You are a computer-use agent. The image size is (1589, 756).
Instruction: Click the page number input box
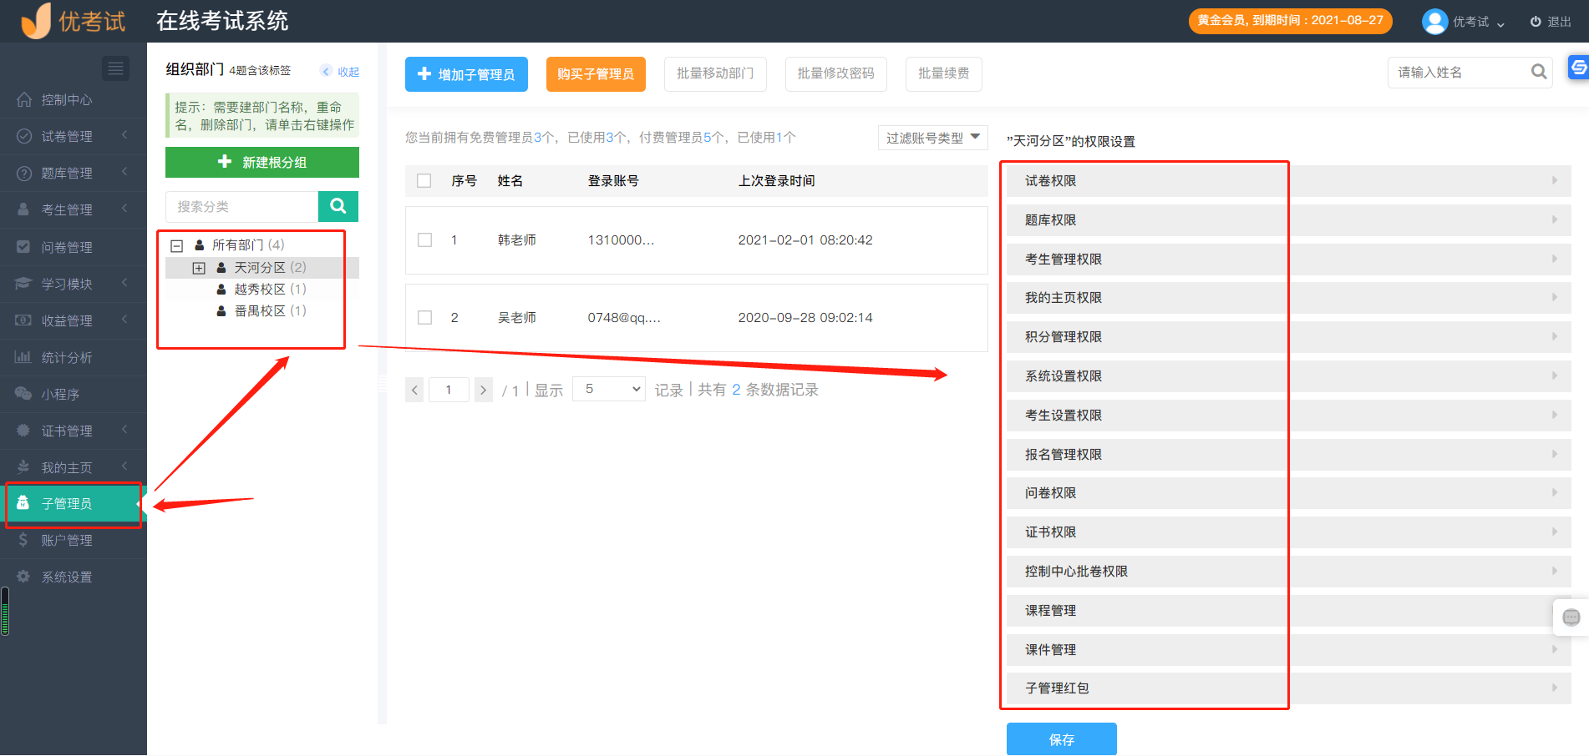(x=449, y=390)
